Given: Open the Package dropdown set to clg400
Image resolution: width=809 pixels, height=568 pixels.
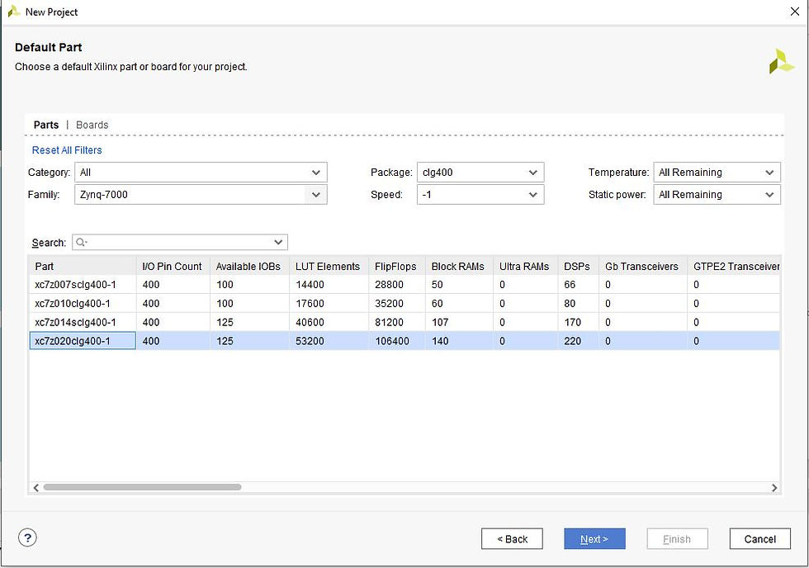Looking at the screenshot, I should [x=480, y=173].
